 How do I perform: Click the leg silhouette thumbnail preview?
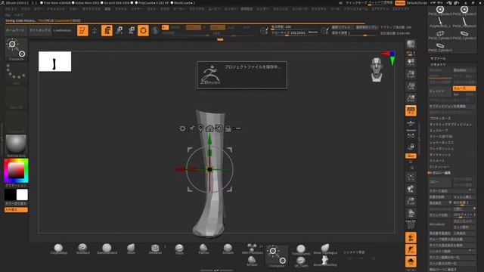tap(55, 61)
